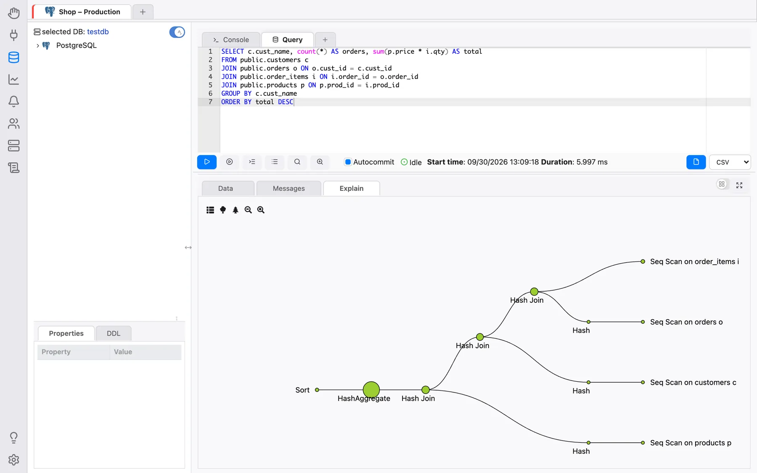Click the pine tree icon in the explain toolbar
Image resolution: width=757 pixels, height=473 pixels.
236,210
